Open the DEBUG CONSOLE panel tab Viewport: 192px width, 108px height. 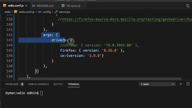point(39,84)
